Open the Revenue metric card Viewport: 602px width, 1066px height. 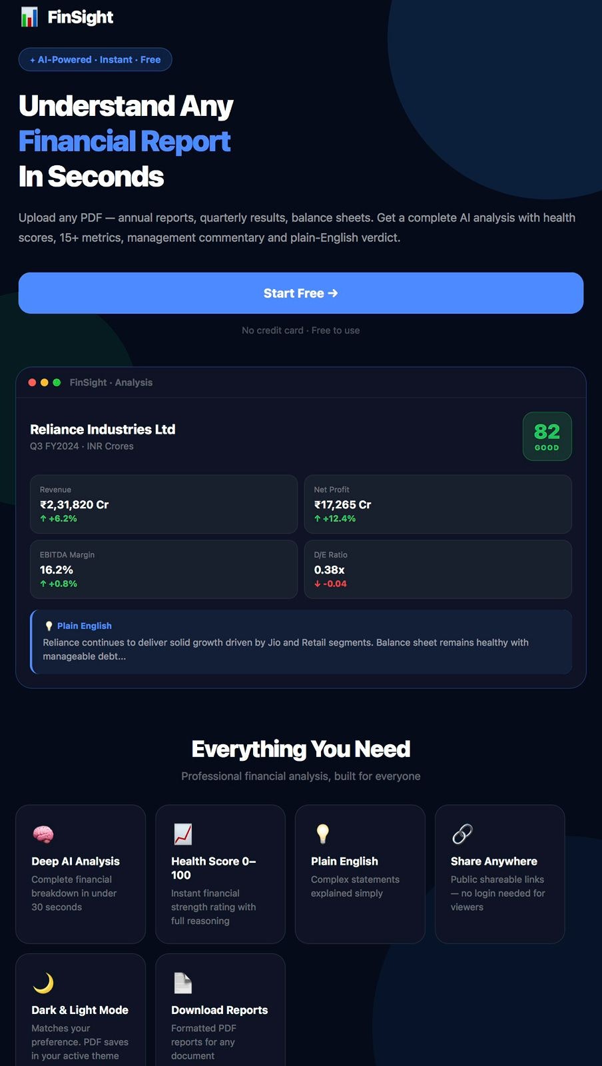pyautogui.click(x=164, y=504)
